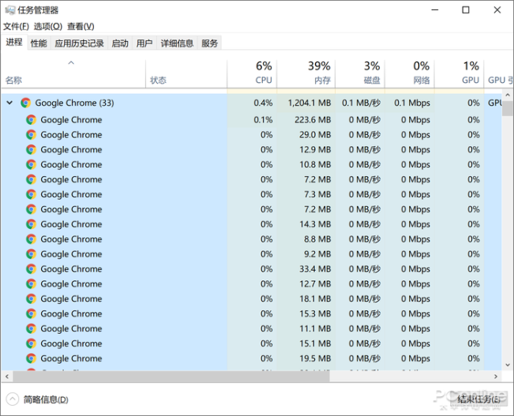
Task: Switch to the 服务 tab
Action: tap(210, 43)
